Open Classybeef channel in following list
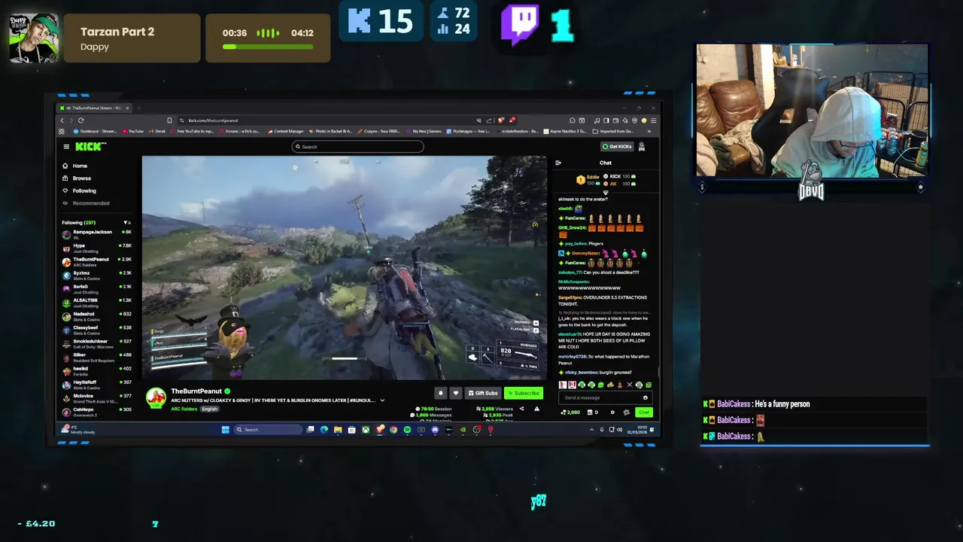 96,330
